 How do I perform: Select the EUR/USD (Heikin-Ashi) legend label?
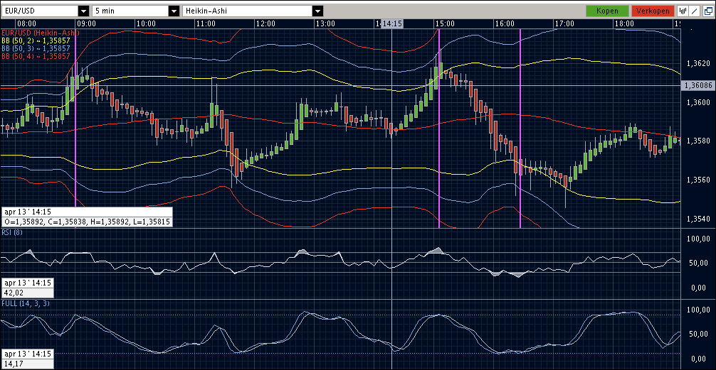click(40, 33)
